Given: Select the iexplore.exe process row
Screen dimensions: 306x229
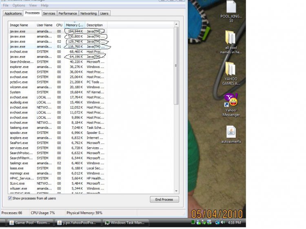Looking at the screenshot, I should pyautogui.click(x=58, y=138).
